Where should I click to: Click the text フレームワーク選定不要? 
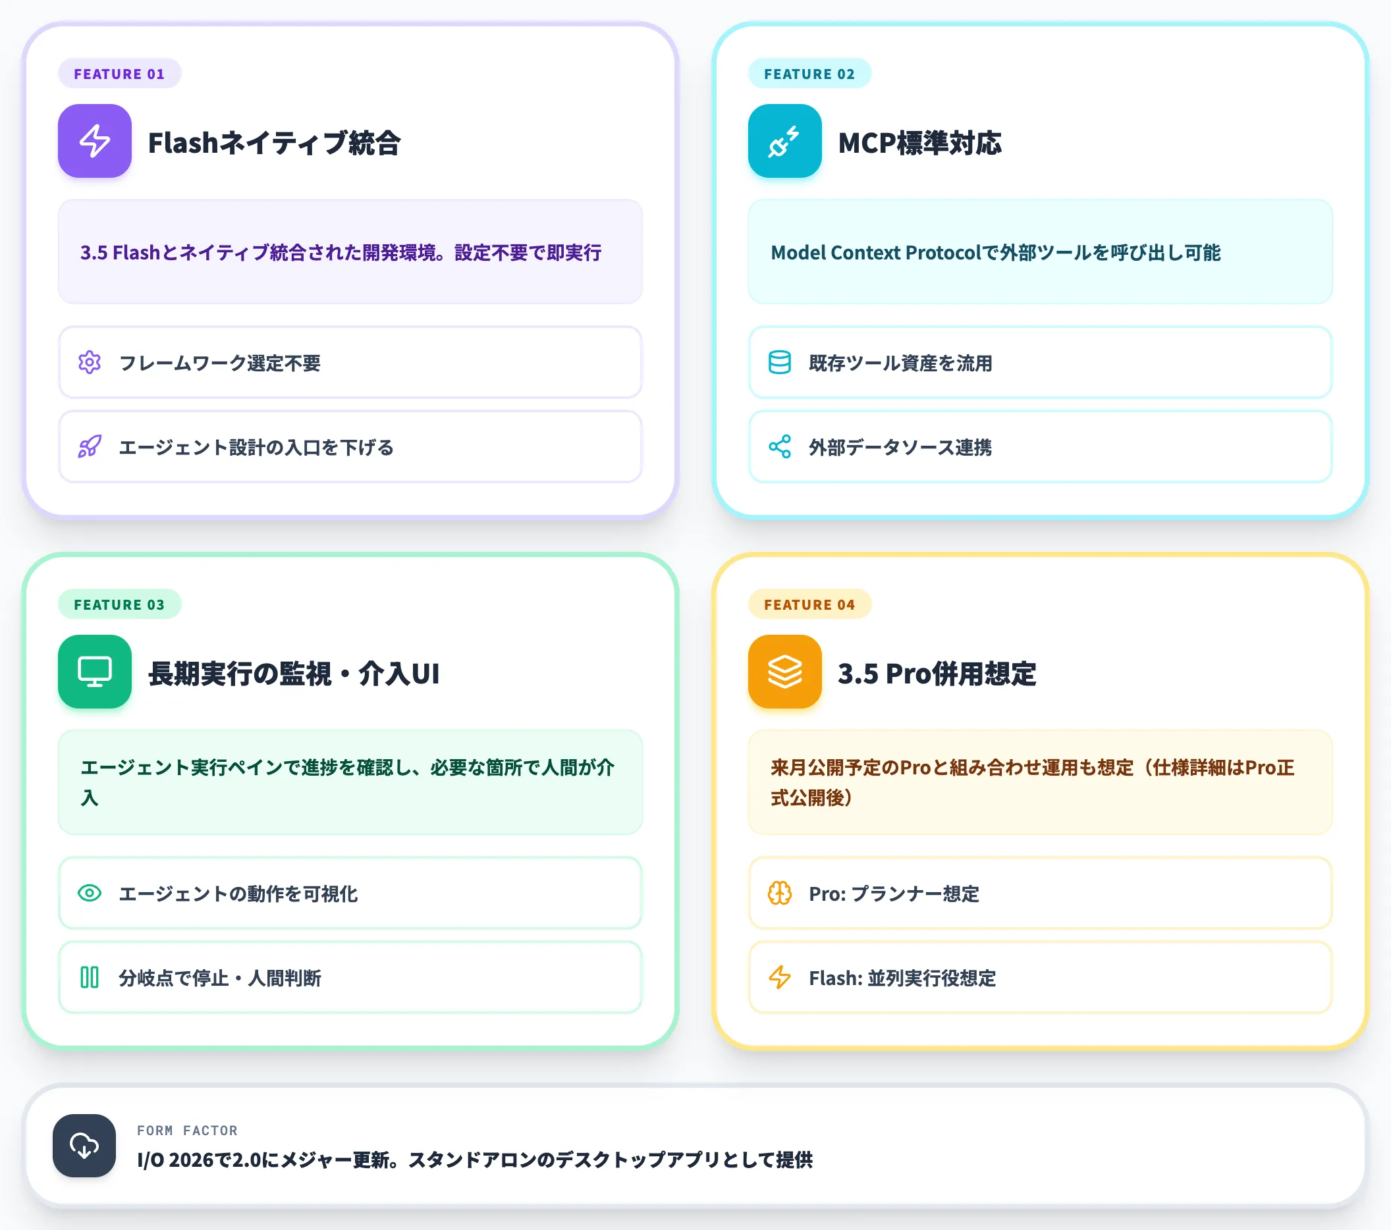[x=220, y=363]
